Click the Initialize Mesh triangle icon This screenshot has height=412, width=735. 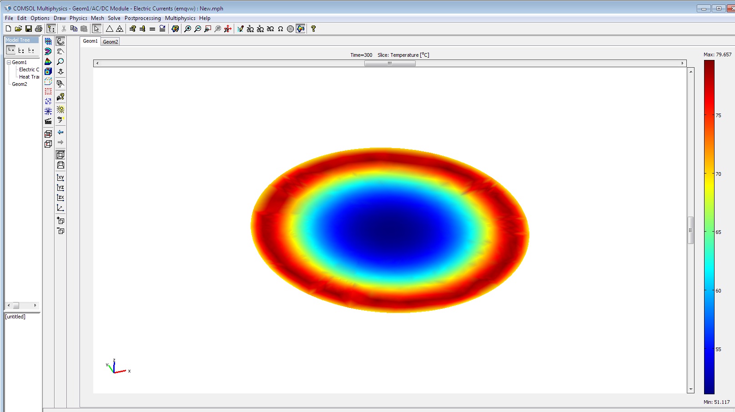pyautogui.click(x=110, y=29)
